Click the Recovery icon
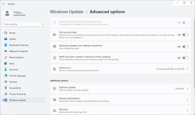The image size is (195, 115). pyautogui.click(x=54, y=110)
